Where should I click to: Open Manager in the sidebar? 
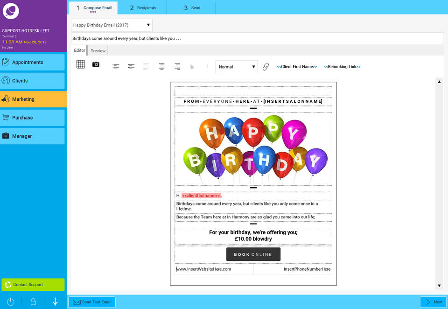point(33,136)
